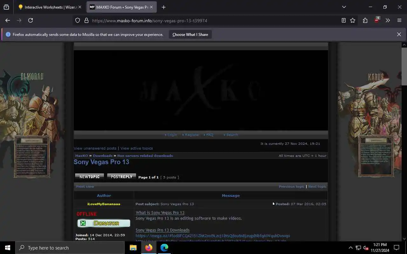Screen dimensions: 407x254
Task: Open the mega.nz download link
Action: point(213,236)
